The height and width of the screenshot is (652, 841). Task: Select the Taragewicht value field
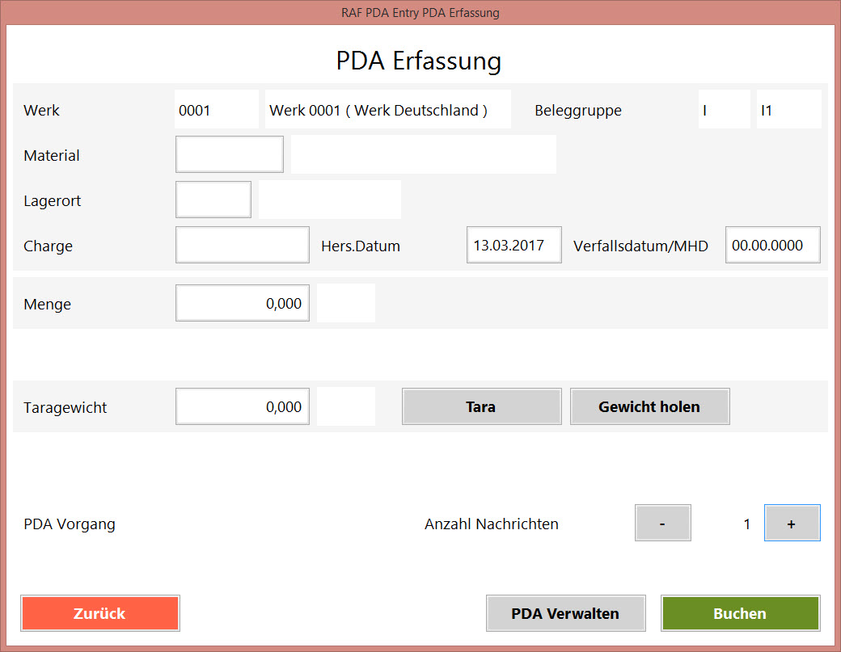click(242, 406)
